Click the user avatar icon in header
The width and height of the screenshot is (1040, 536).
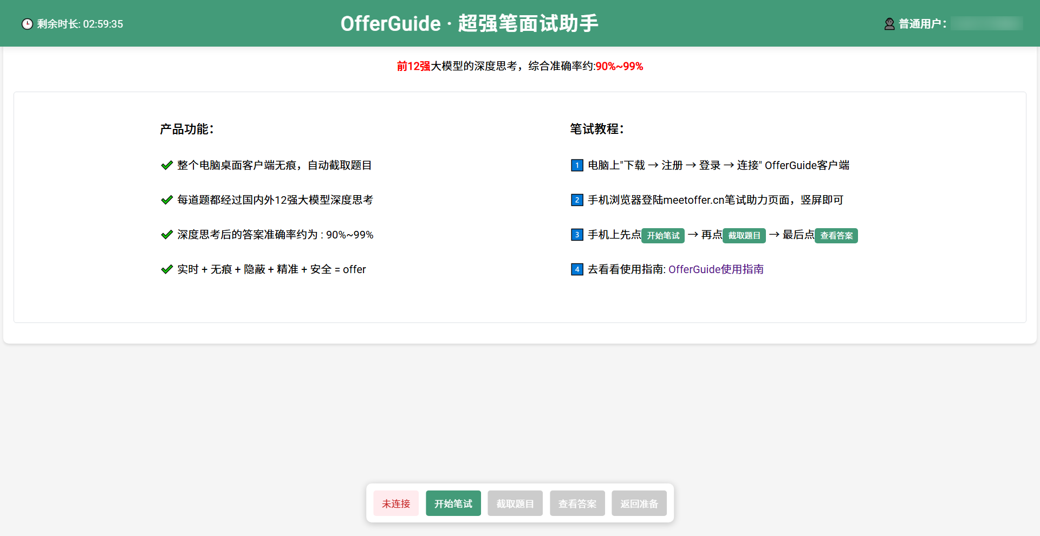click(889, 24)
